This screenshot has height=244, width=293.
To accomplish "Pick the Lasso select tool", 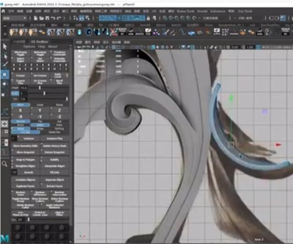I will click(5, 55).
